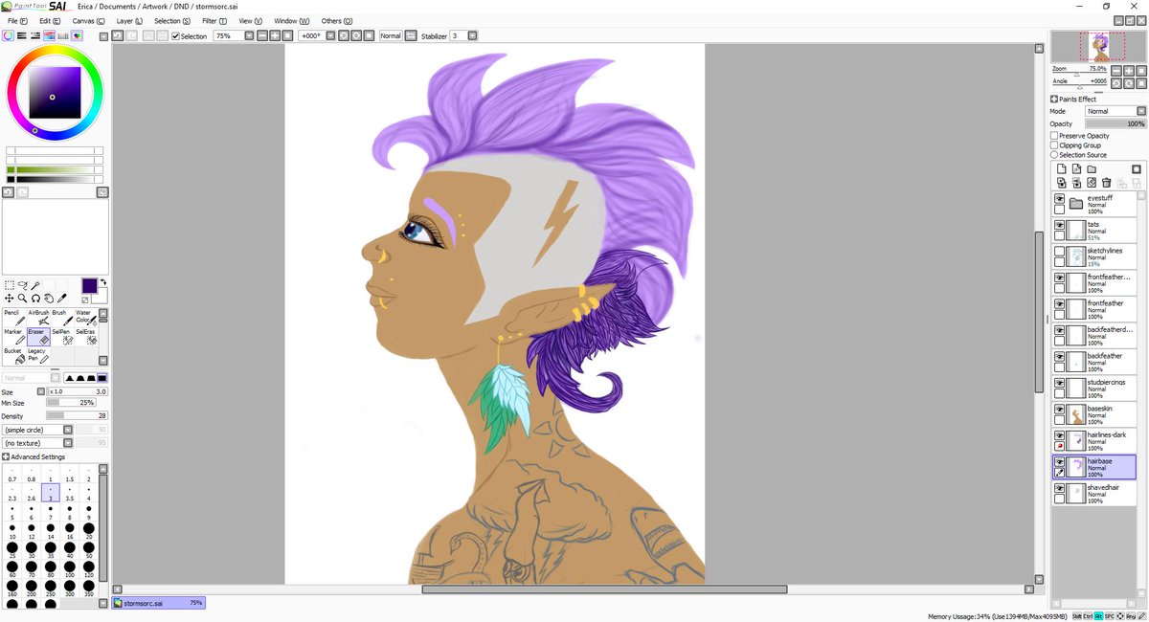Select the Eyedropper tool above the brush grid
1149x622 pixels.
[x=60, y=298]
